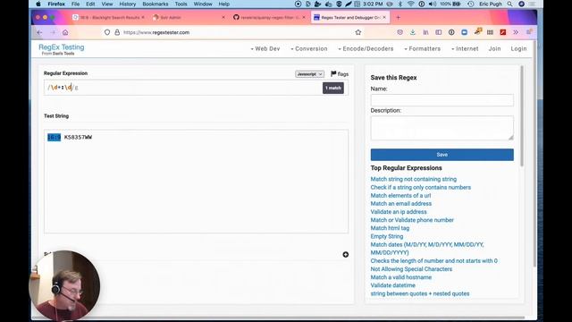Expand the Encode/Decoders menu
This screenshot has width=572, height=322.
(x=366, y=48)
